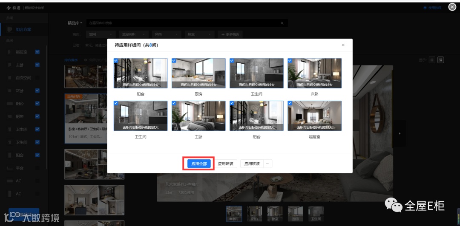Image resolution: width=460 pixels, height=226 pixels.
Task: Open the ellipsis options beside 应用软装
Action: coord(267,164)
